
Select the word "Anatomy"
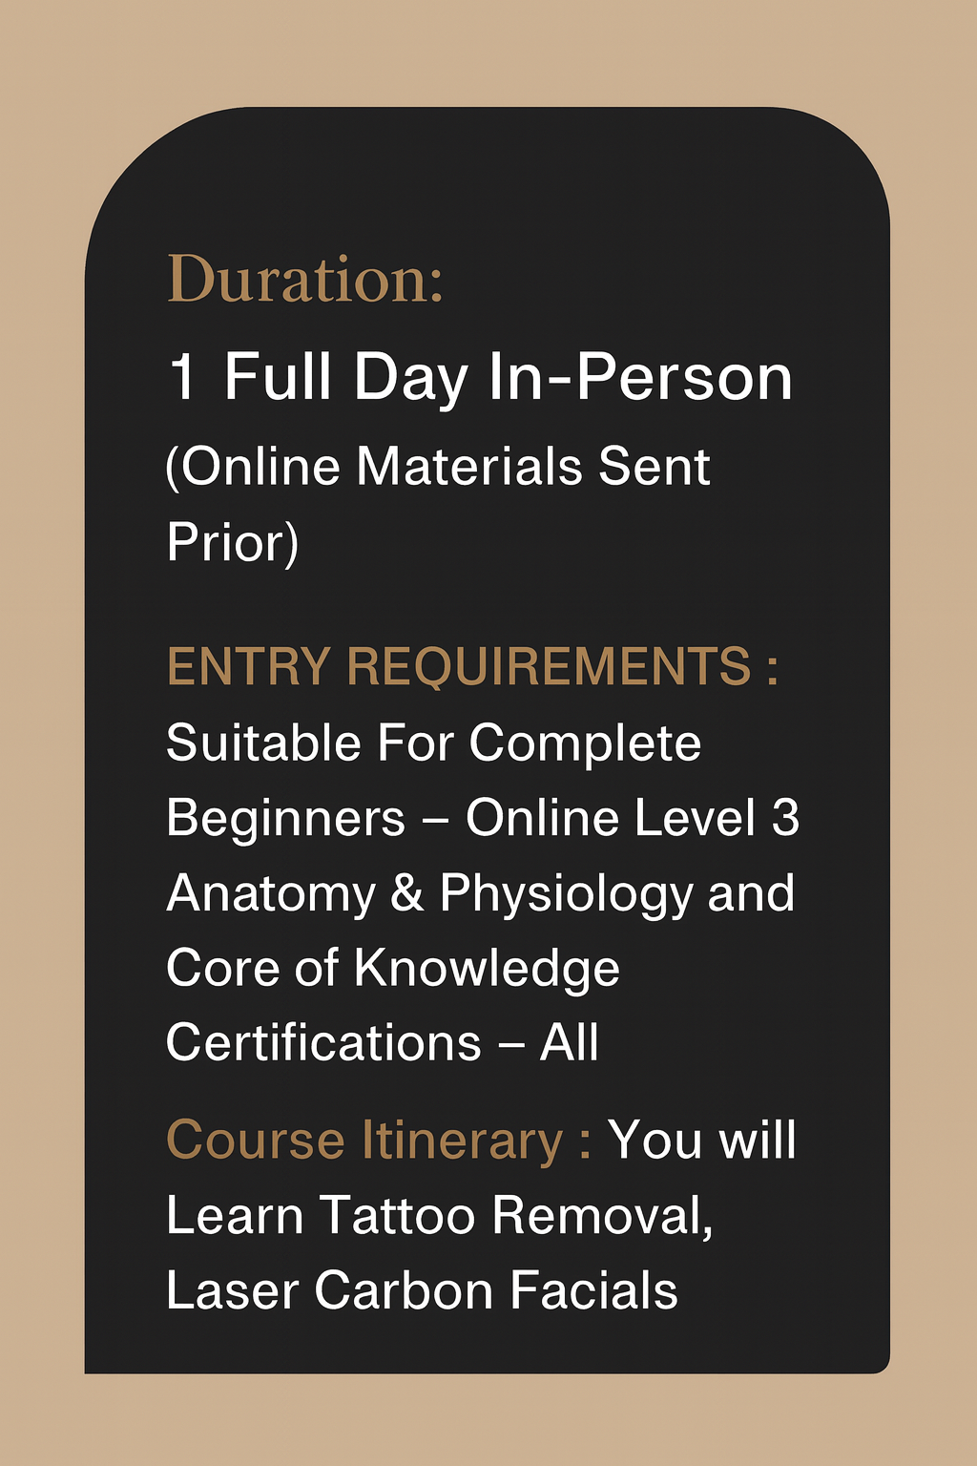click(x=270, y=893)
